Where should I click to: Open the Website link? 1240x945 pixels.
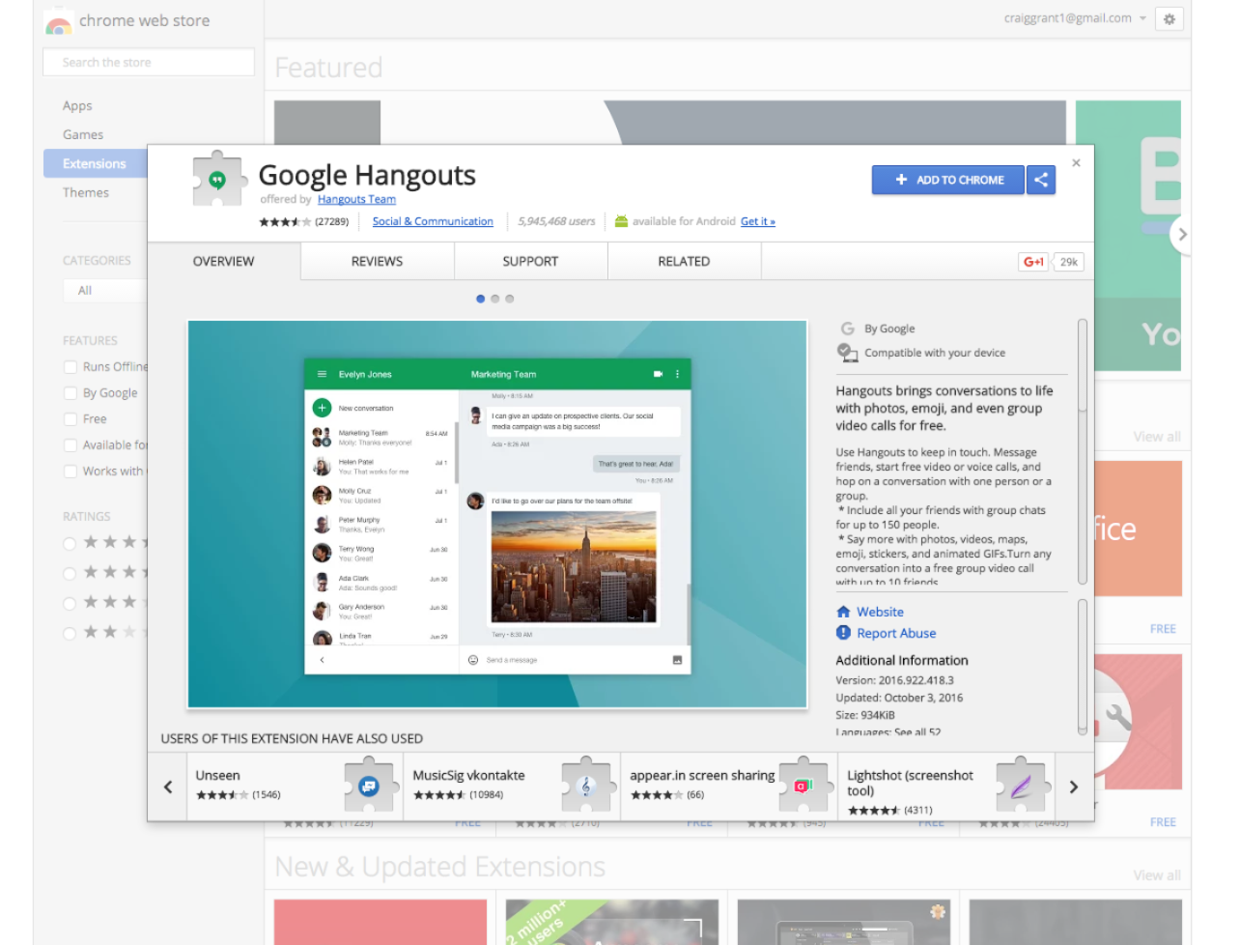click(x=880, y=612)
